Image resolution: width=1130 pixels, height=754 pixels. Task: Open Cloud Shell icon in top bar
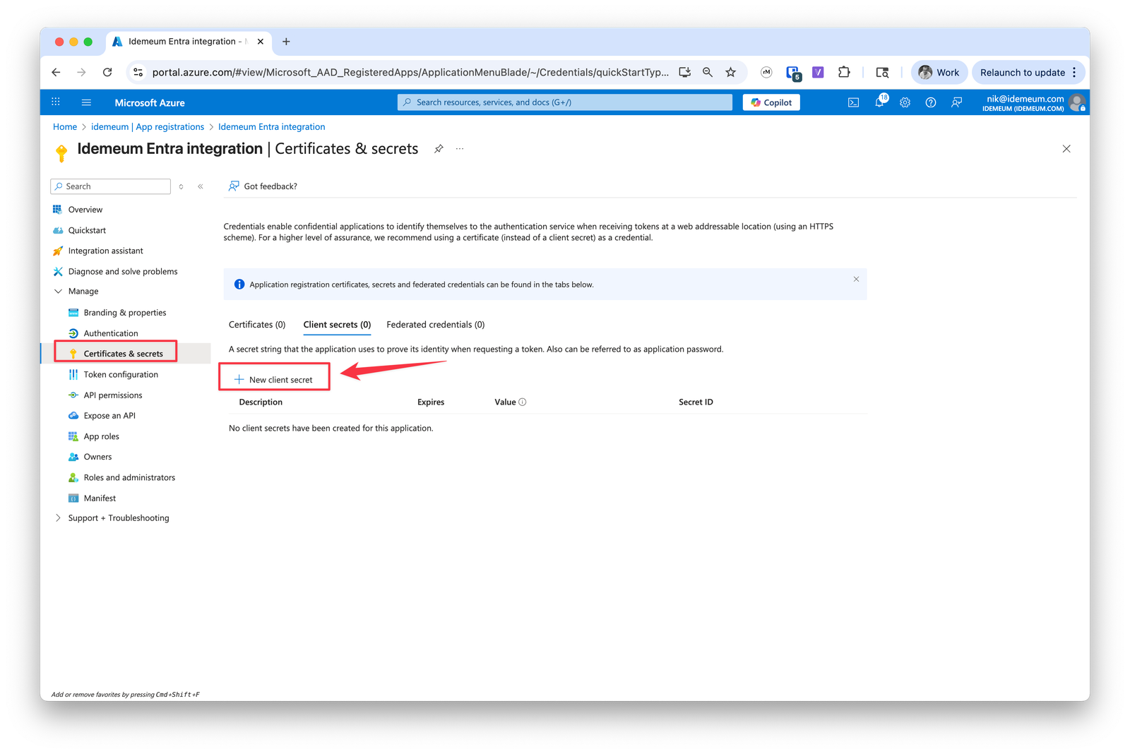click(x=853, y=102)
